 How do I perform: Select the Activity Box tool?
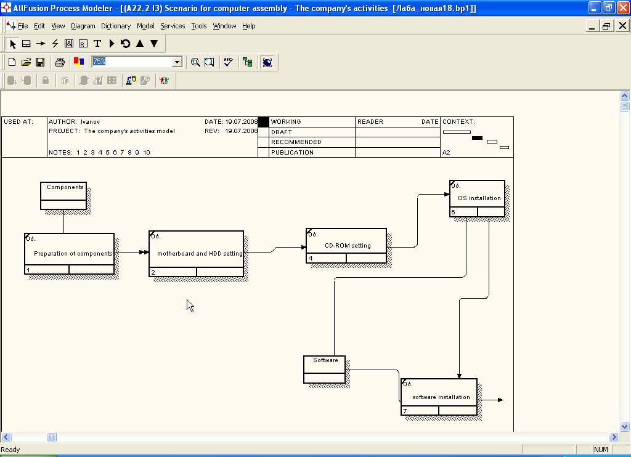click(x=26, y=44)
